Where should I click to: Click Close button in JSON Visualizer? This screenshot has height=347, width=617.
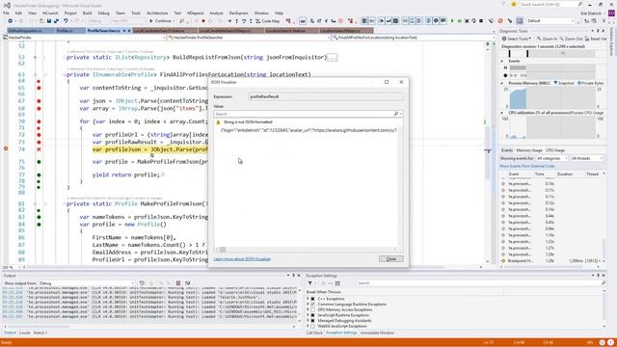click(391, 259)
